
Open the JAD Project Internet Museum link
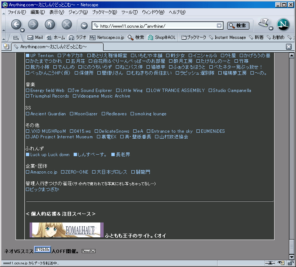(x=59, y=137)
